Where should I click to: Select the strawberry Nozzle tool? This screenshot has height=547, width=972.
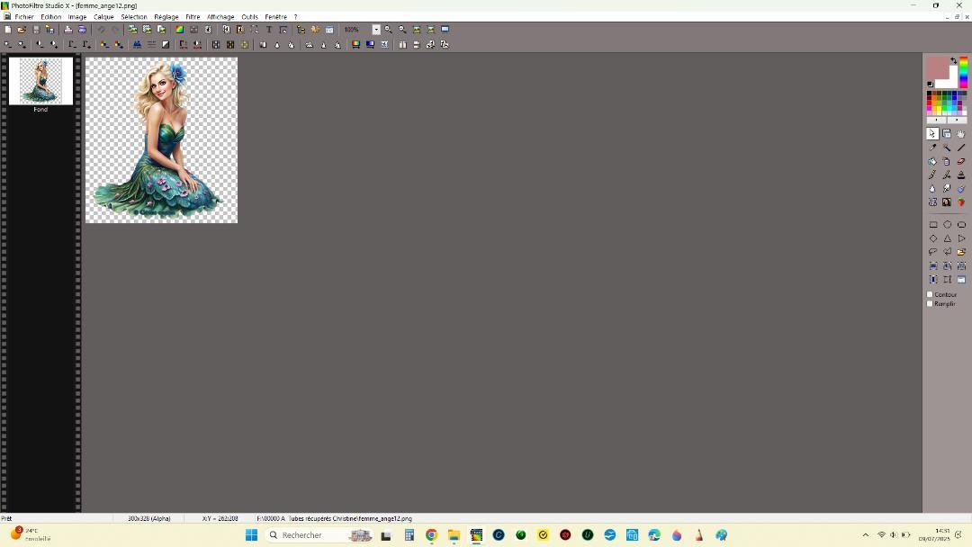961,202
